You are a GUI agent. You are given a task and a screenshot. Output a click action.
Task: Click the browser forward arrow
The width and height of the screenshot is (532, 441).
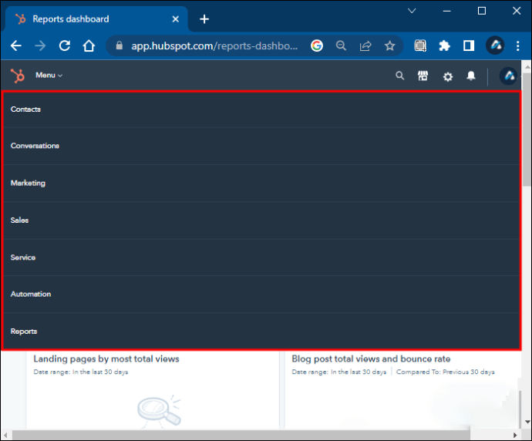40,45
